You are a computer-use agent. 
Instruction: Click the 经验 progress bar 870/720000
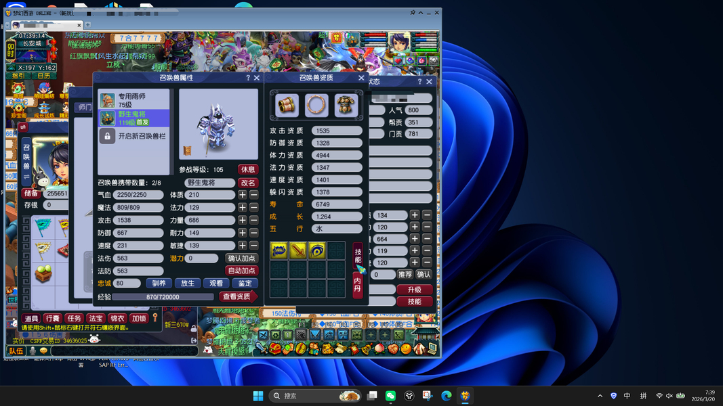point(163,297)
